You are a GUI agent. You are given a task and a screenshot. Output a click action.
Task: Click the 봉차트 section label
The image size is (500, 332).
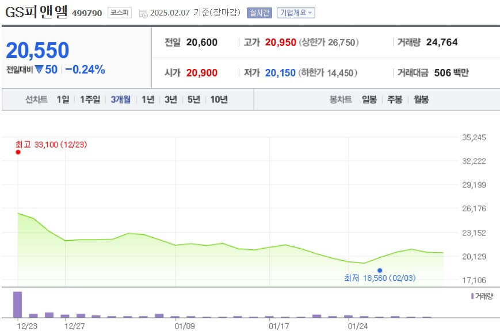[x=341, y=99]
